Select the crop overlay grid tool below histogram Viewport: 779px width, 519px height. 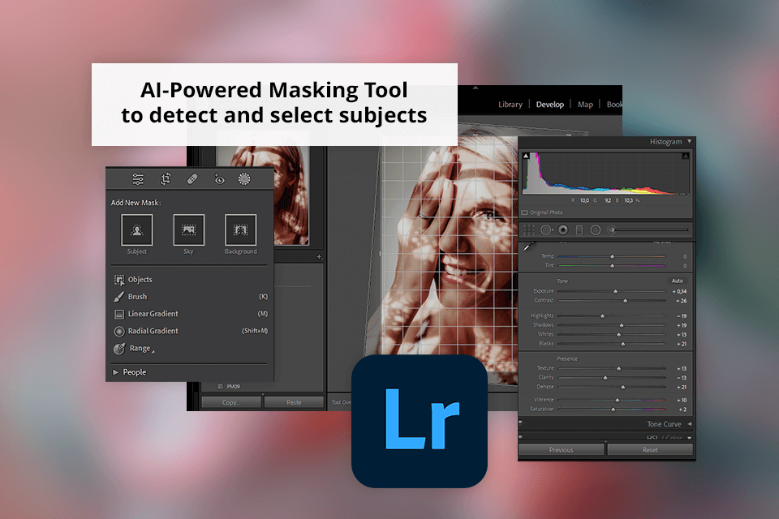[529, 230]
